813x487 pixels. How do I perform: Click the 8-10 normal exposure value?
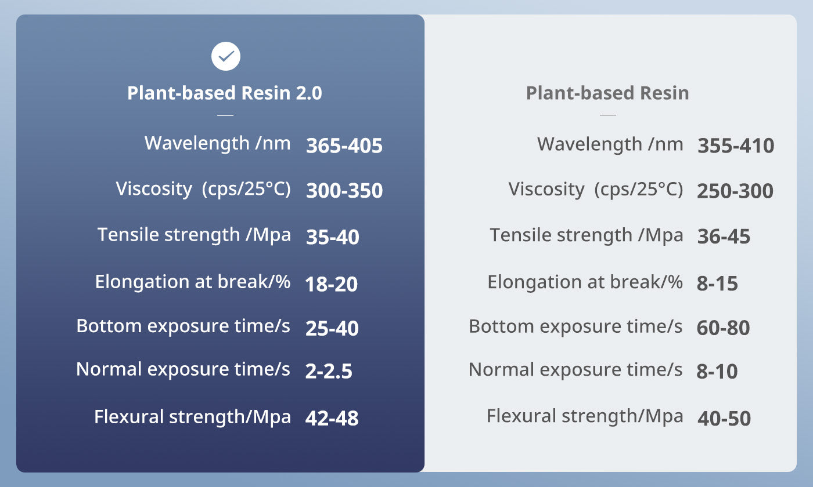point(717,372)
